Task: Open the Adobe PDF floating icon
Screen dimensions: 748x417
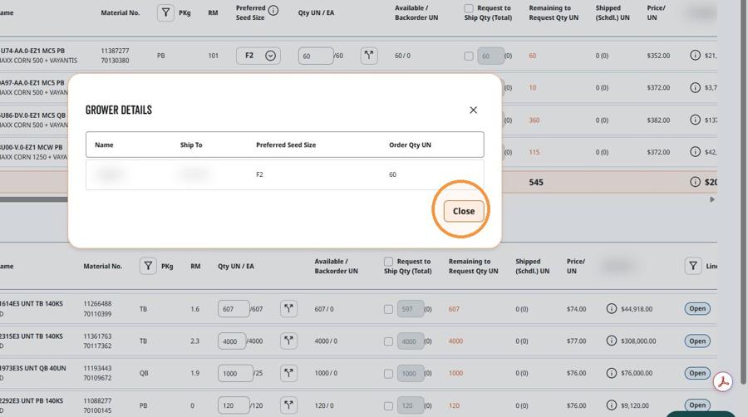Action: coord(723,382)
